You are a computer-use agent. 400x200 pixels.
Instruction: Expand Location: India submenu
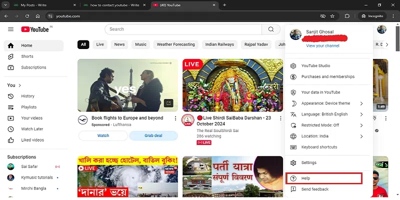[x=329, y=136]
